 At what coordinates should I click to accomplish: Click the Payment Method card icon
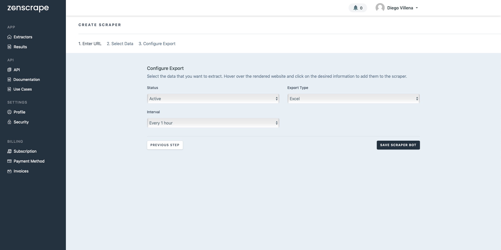point(9,161)
